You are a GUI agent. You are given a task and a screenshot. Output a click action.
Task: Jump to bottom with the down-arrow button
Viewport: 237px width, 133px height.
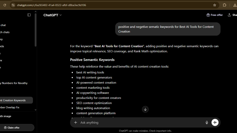145,109
